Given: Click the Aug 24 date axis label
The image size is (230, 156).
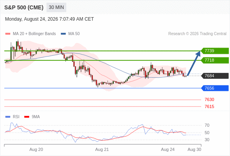Looking at the screenshot, I should (168, 149).
